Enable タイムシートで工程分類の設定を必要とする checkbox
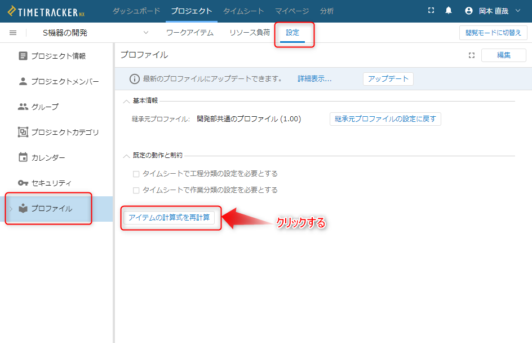Screen dimensions: 532x343 click(136, 174)
